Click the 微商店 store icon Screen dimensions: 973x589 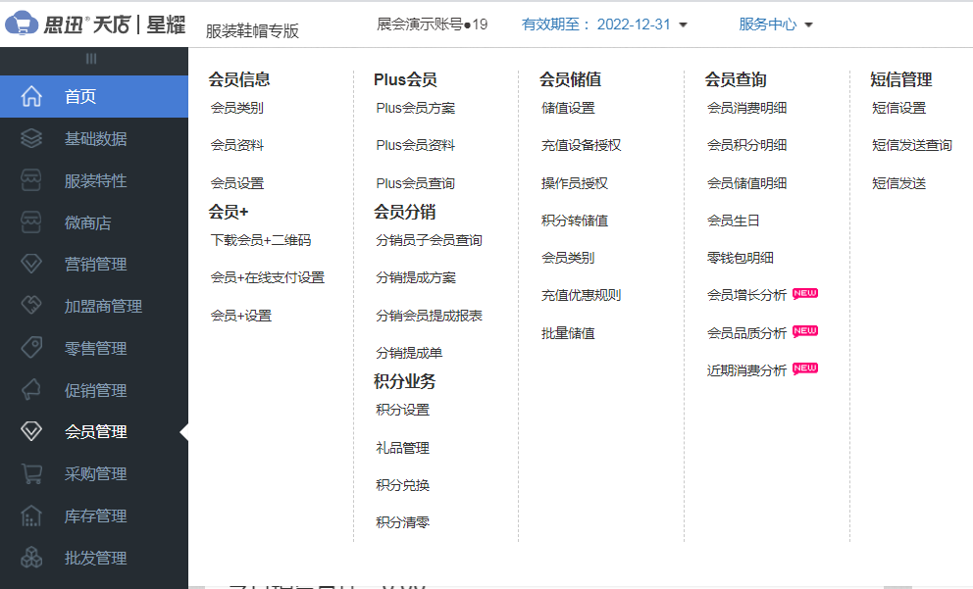[29, 222]
